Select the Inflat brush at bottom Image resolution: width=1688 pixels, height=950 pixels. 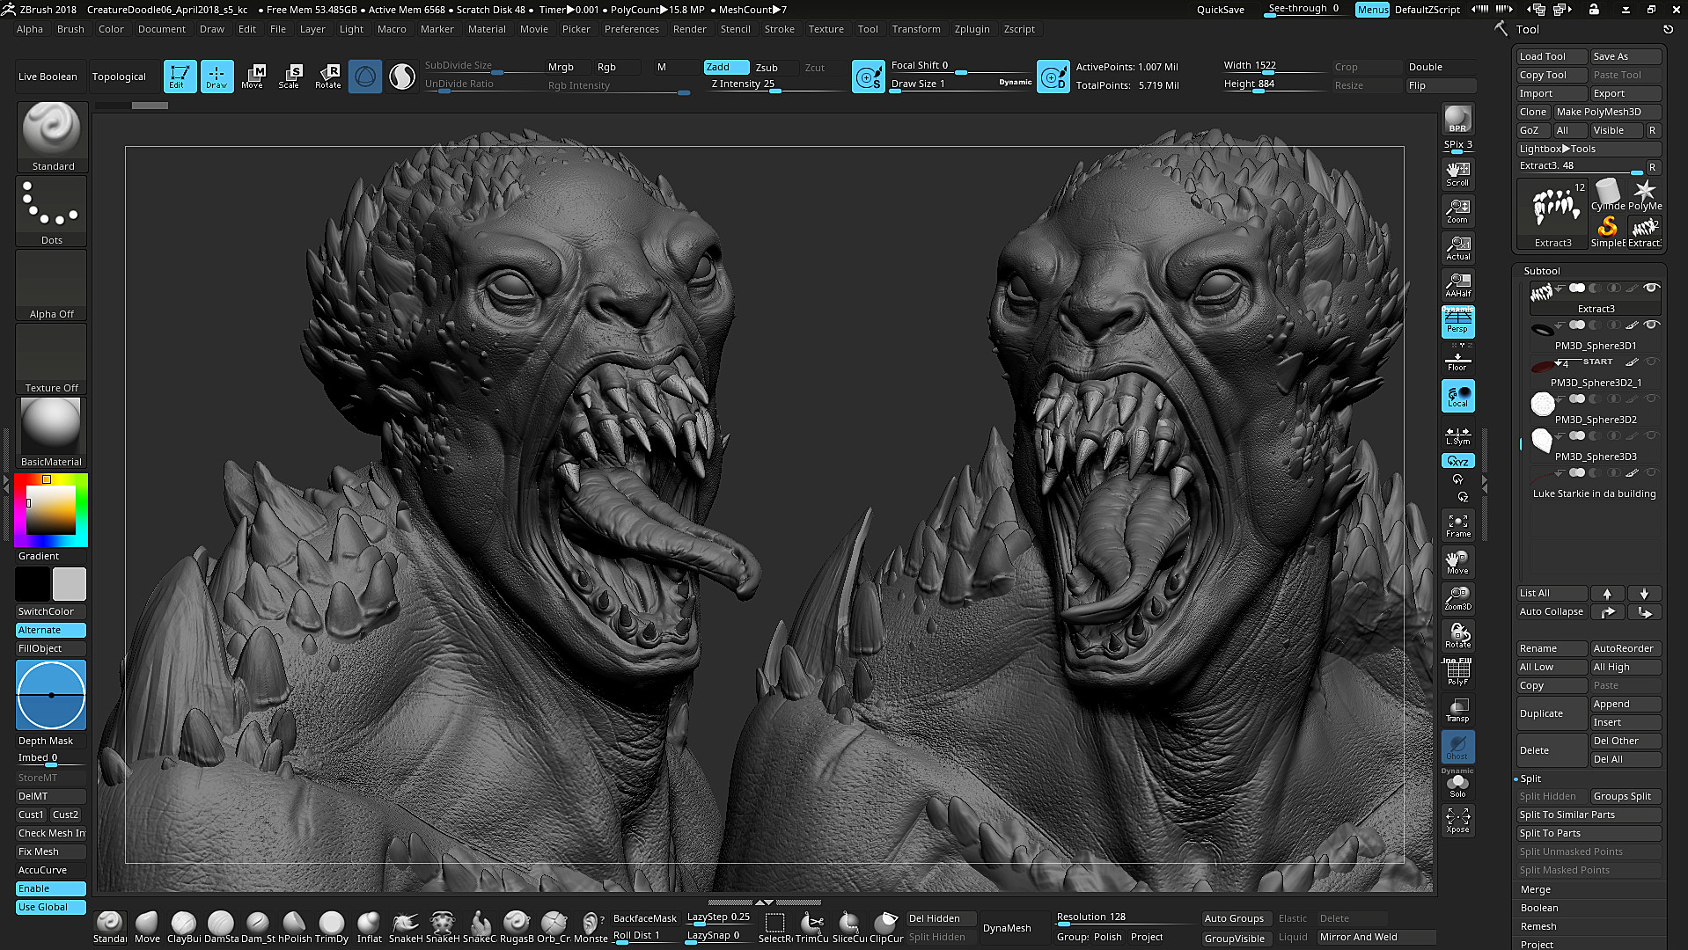[x=369, y=927]
